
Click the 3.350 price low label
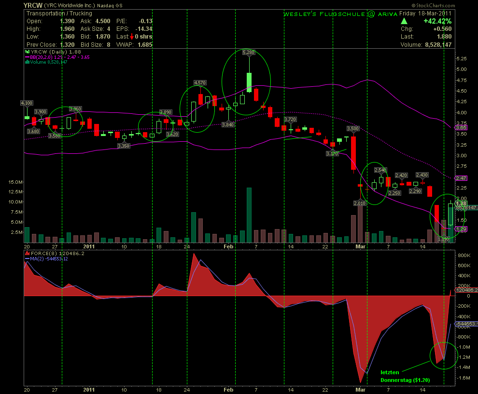[124, 146]
